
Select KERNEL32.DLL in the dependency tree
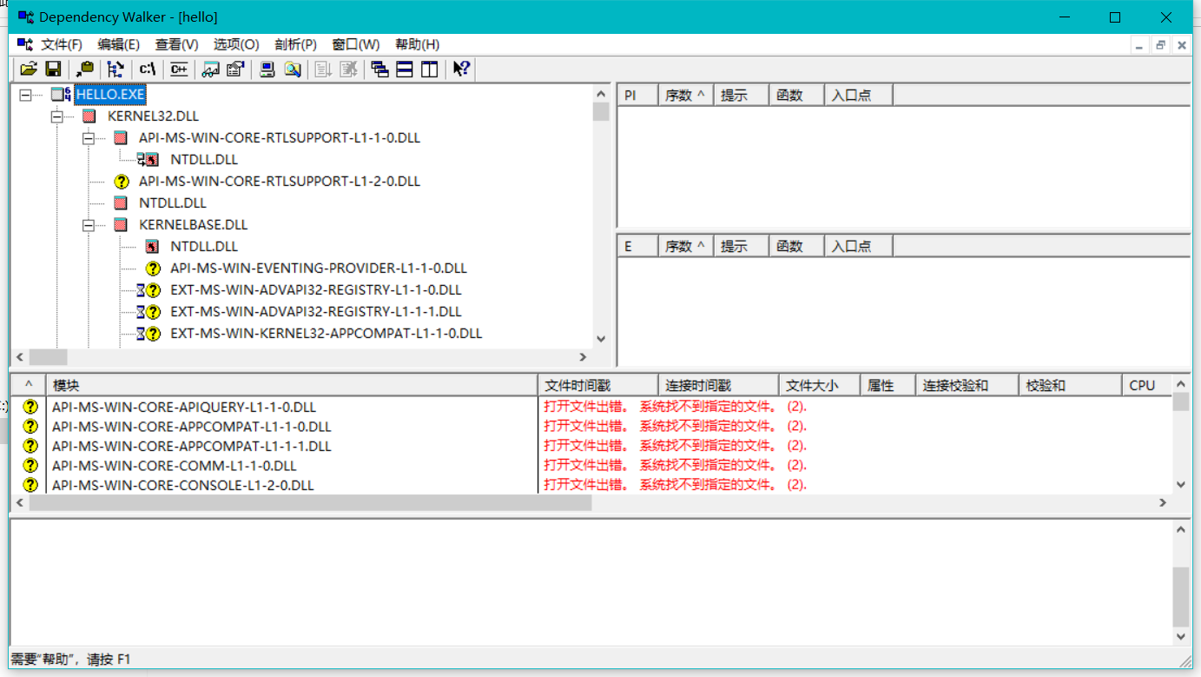tap(153, 116)
